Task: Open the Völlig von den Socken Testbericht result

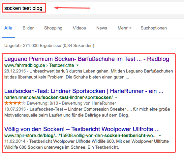Action: pyautogui.click(x=82, y=129)
